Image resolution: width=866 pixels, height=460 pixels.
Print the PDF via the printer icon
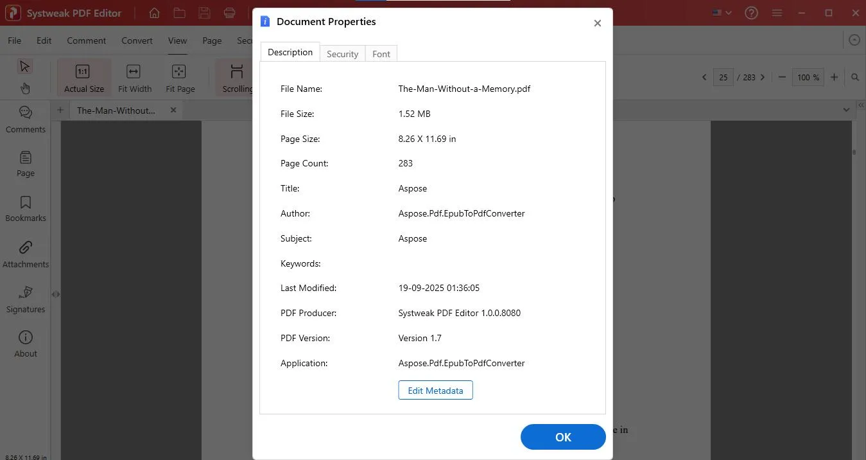coord(229,12)
